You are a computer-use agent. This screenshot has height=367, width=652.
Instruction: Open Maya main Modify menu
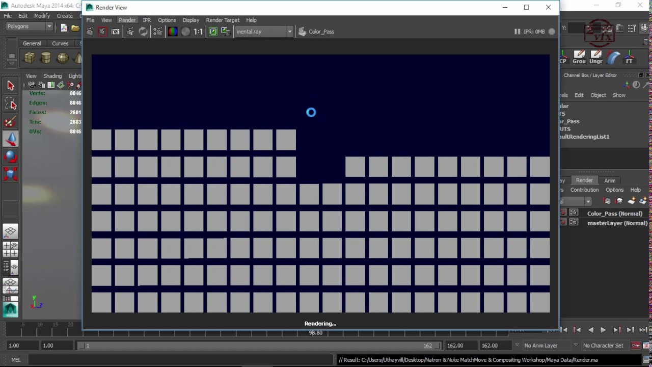click(x=42, y=16)
